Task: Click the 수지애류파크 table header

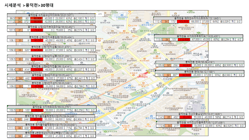Action: coord(52,107)
